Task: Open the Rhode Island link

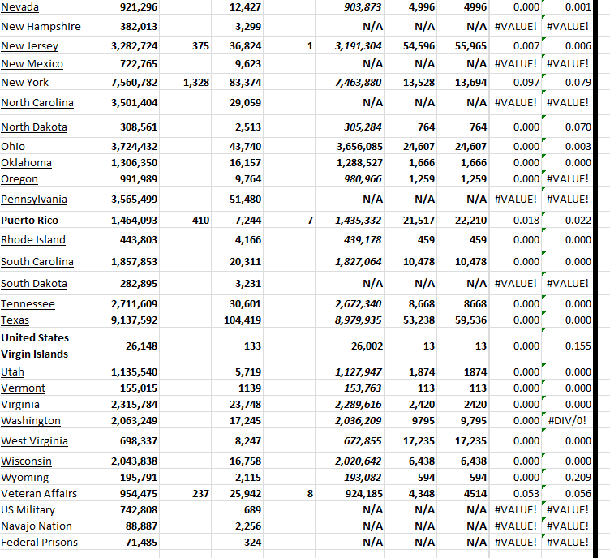Action: [x=33, y=240]
